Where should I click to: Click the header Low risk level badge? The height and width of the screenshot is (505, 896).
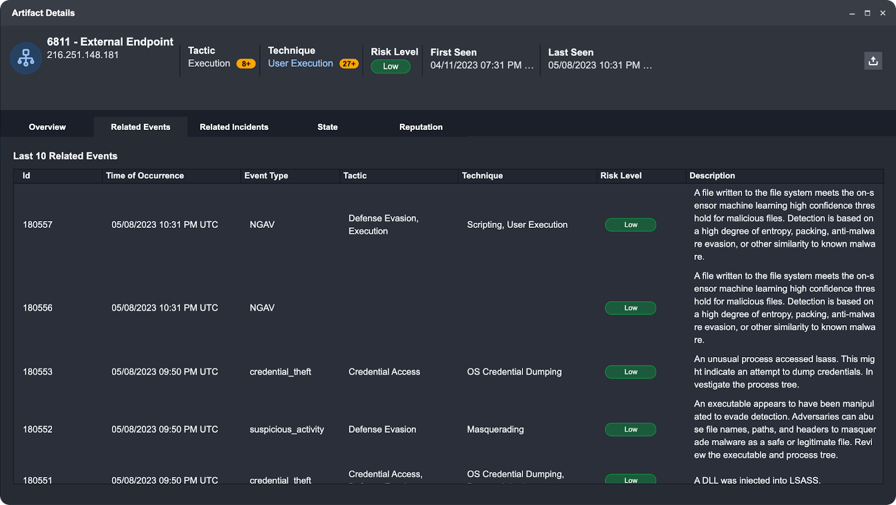tap(390, 67)
